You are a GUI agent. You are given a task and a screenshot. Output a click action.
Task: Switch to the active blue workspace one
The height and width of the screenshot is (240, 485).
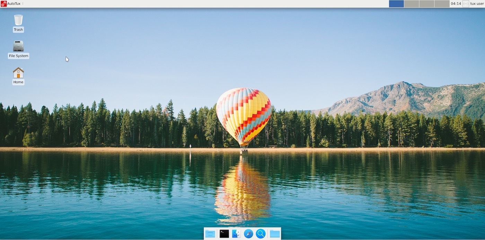396,4
